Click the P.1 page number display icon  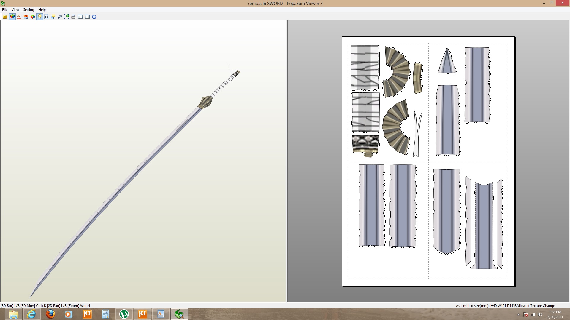tap(46, 17)
